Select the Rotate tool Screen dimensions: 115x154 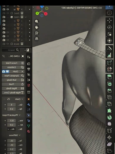[109, 27]
